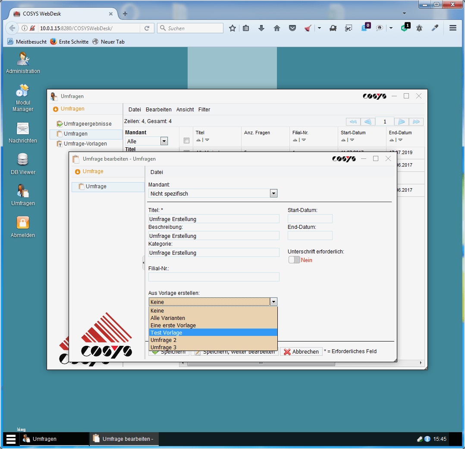Open the Erste Schritte bookmark
The width and height of the screenshot is (465, 449).
(69, 42)
